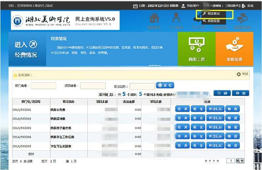This screenshot has height=170, width=262.
Task: Click the 跳转 jump page button
Action: coord(240,161)
